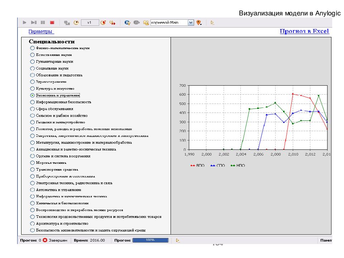
Task: Click the Run simulation play button
Action: (25, 22)
